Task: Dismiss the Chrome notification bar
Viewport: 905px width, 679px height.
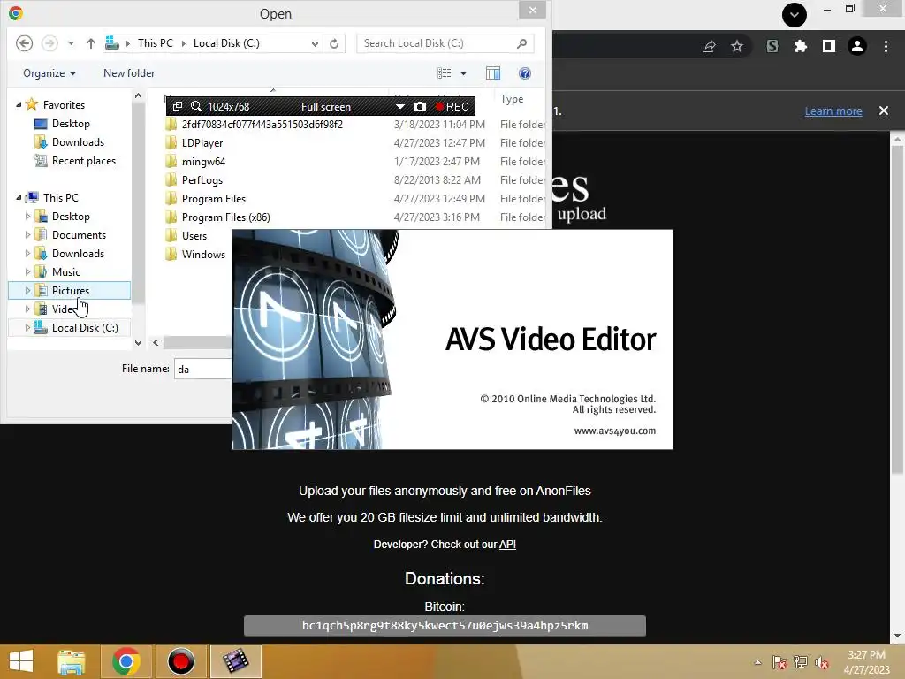Action: (x=884, y=111)
